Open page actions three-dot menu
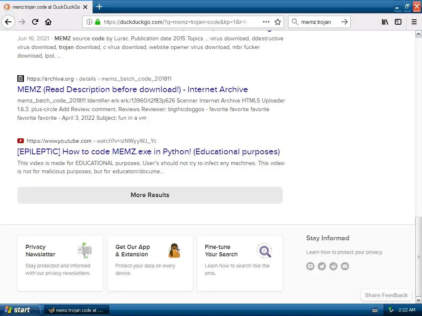Image resolution: width=422 pixels, height=316 pixels. coord(266,22)
